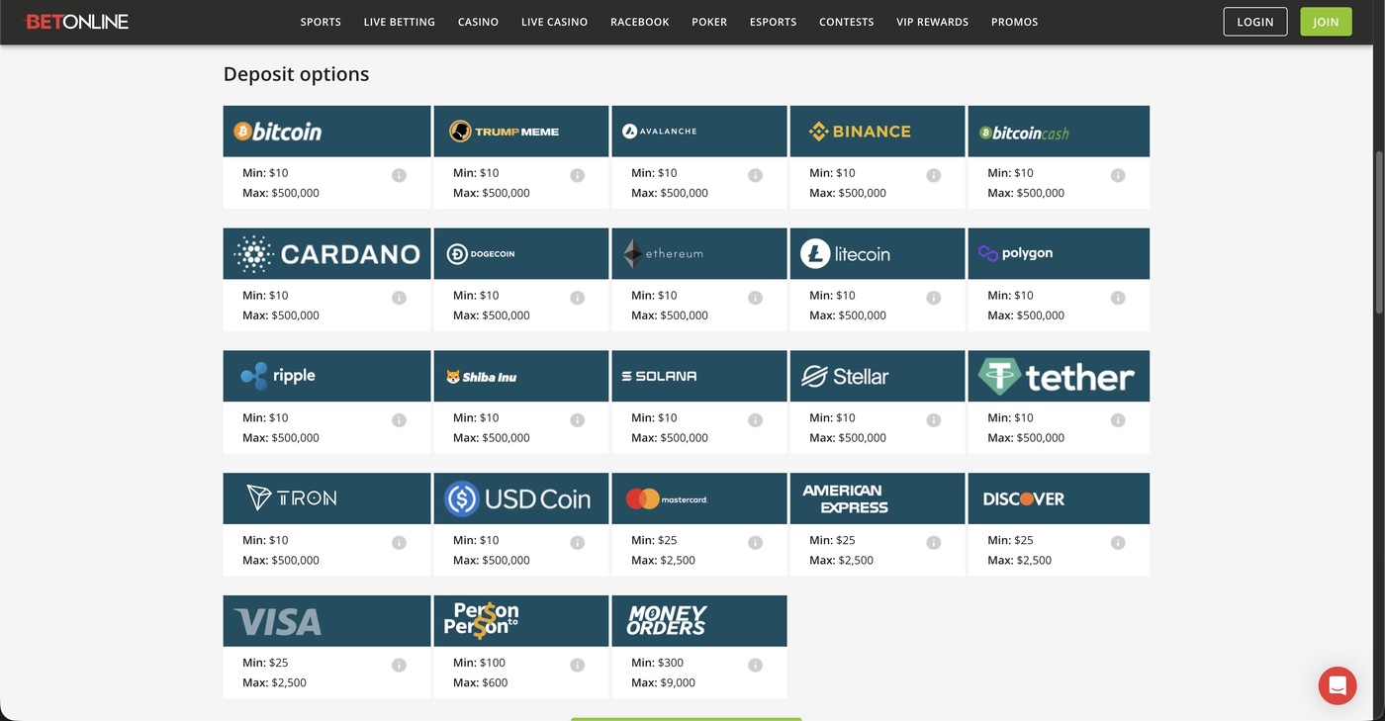Navigate to Live Betting

[x=400, y=22]
